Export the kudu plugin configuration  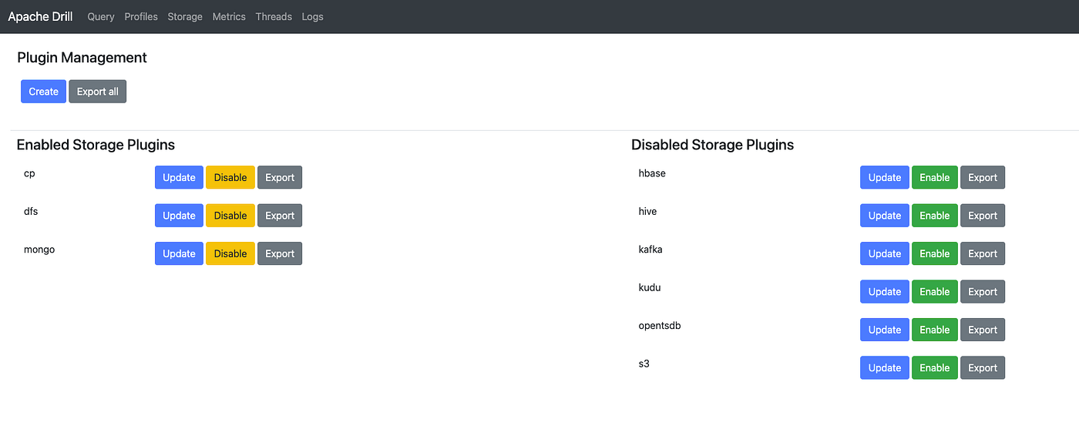click(x=983, y=292)
